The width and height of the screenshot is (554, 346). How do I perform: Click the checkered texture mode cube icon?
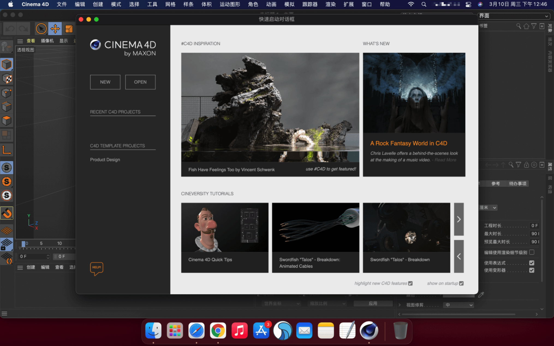pyautogui.click(x=7, y=79)
